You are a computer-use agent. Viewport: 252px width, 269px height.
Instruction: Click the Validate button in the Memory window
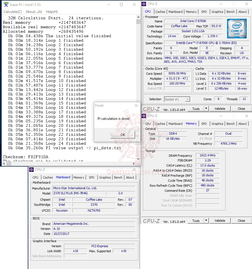click(x=220, y=221)
